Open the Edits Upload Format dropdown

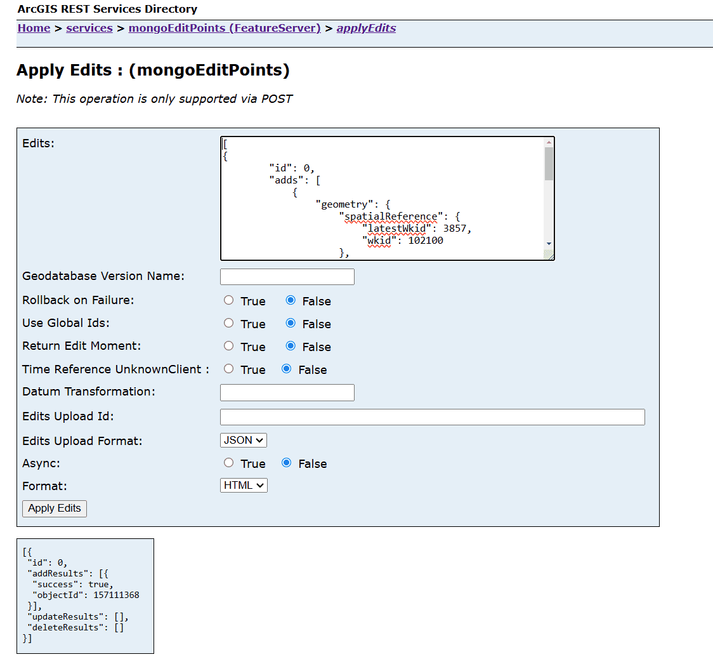pos(243,439)
